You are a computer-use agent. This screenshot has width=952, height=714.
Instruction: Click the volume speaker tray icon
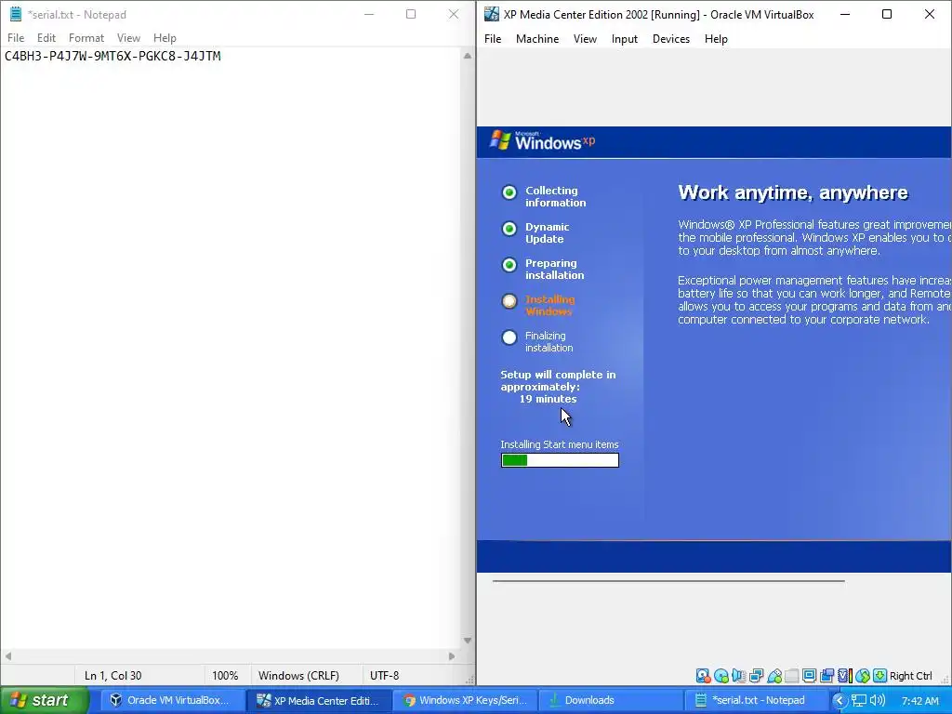(x=878, y=701)
